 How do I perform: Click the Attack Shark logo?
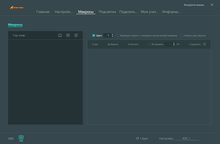coord(17,8)
